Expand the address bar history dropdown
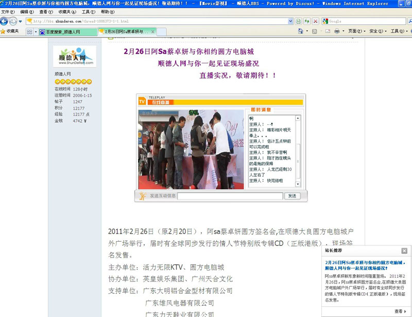The image size is (412, 317). coord(290,21)
